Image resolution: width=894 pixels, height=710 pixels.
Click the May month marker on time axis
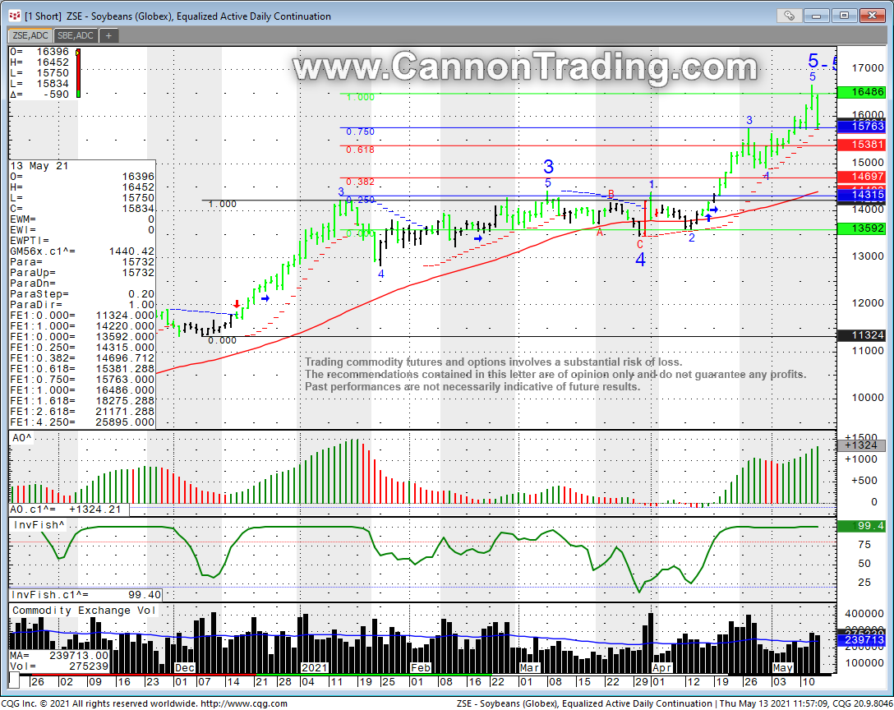click(783, 668)
